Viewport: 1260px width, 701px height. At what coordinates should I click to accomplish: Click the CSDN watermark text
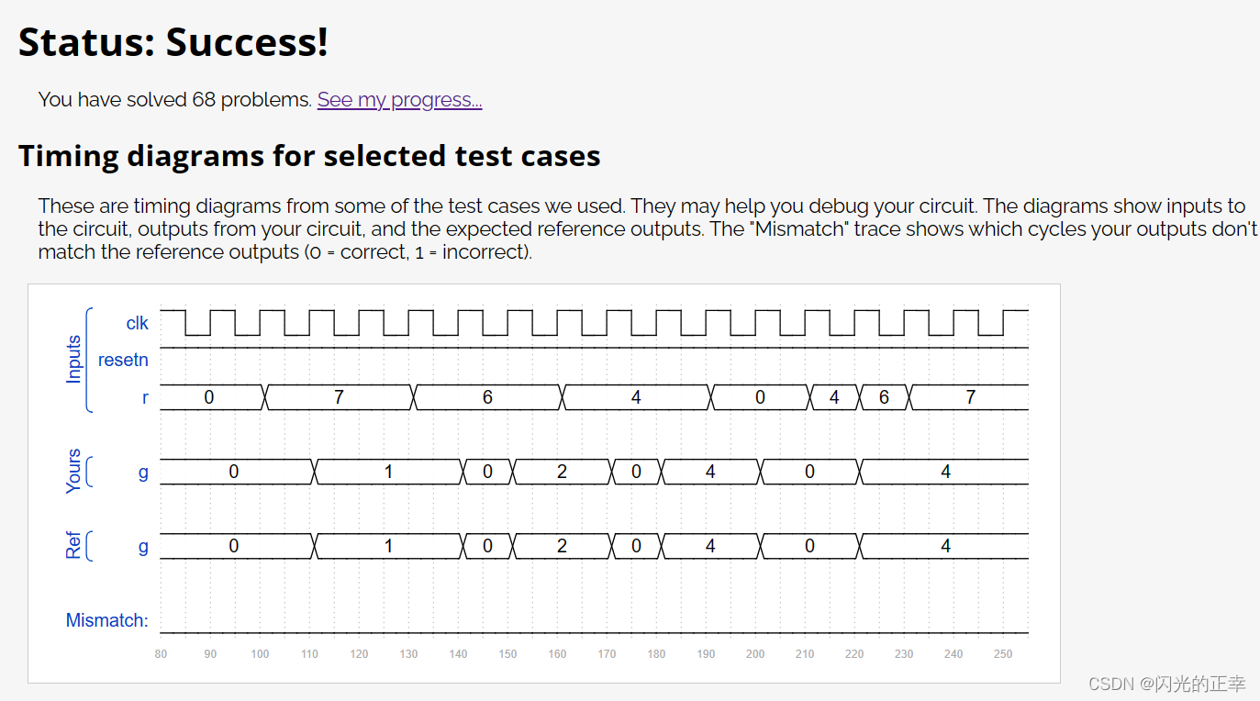(1166, 684)
